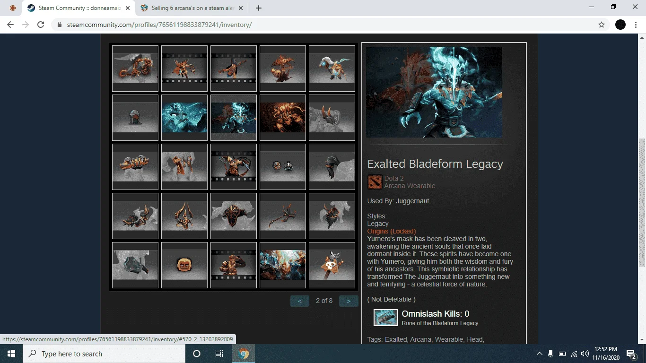
Task: Select the smiling blond face emoticon item
Action: pyautogui.click(x=184, y=265)
